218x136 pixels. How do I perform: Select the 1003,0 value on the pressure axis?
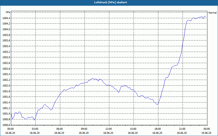[6, 57]
